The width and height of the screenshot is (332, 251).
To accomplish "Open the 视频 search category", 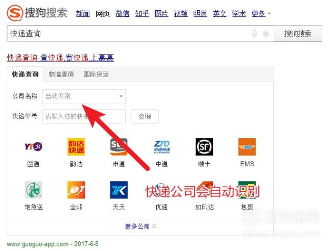I will [x=181, y=14].
